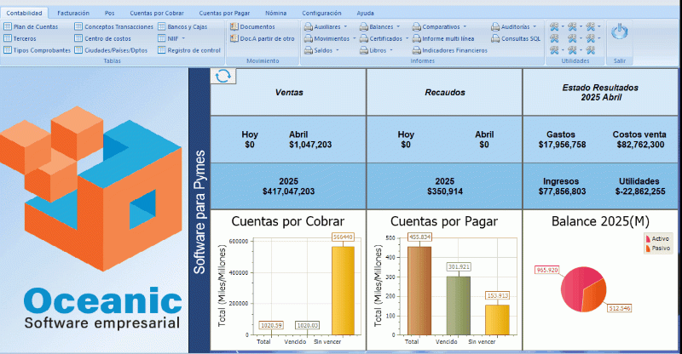Switch to the Facturación tab

(x=73, y=14)
